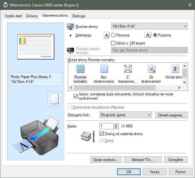Click the portrait orientation A icon
Screen dimensions: 195x178
click(x=106, y=35)
